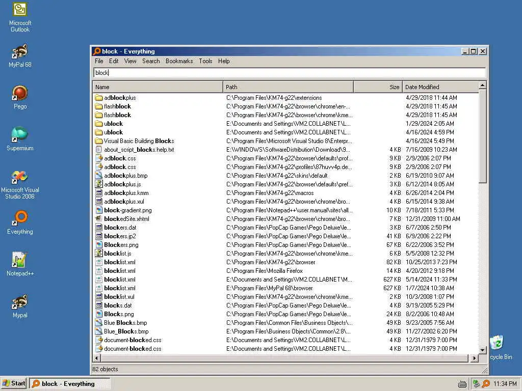The image size is (522, 391).
Task: Click the Everything icon in system tray
Action: tap(486, 384)
